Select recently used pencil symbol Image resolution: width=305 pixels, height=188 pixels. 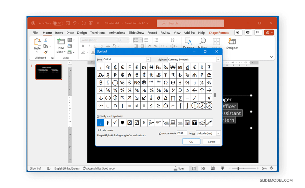209,122
